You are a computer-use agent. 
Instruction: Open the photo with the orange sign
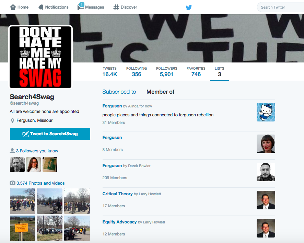pyautogui.click(x=23, y=228)
